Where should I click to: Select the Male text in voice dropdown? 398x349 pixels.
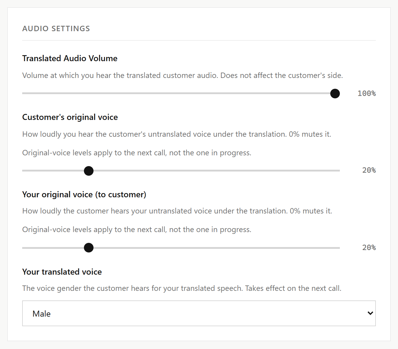pos(41,314)
